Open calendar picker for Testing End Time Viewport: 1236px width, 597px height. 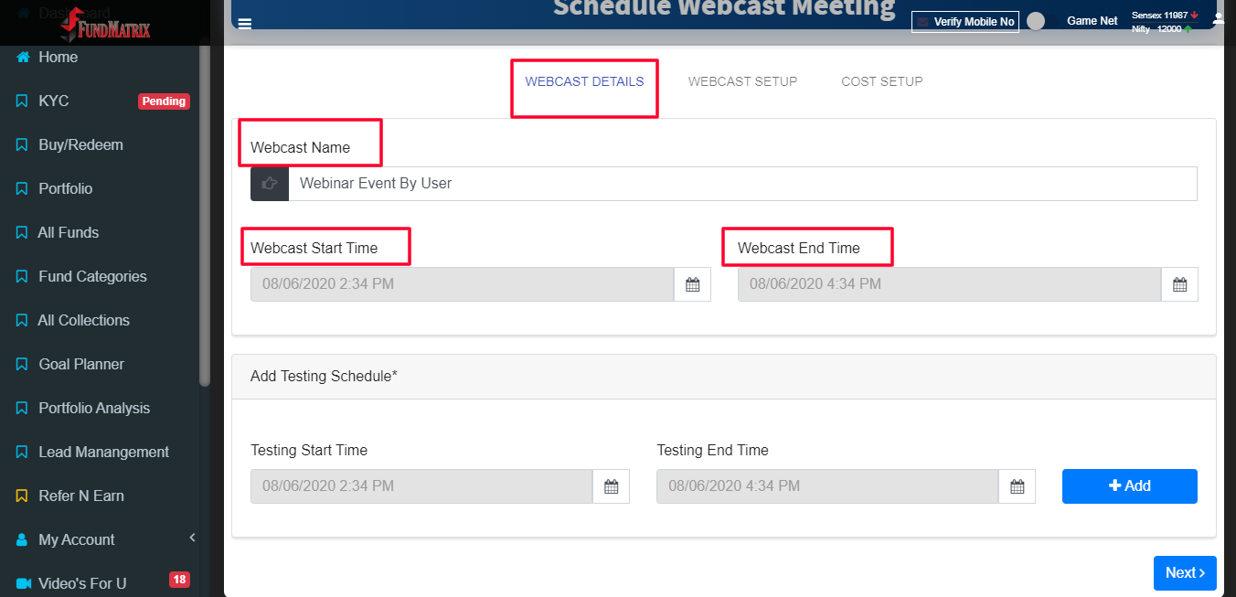click(x=1017, y=486)
